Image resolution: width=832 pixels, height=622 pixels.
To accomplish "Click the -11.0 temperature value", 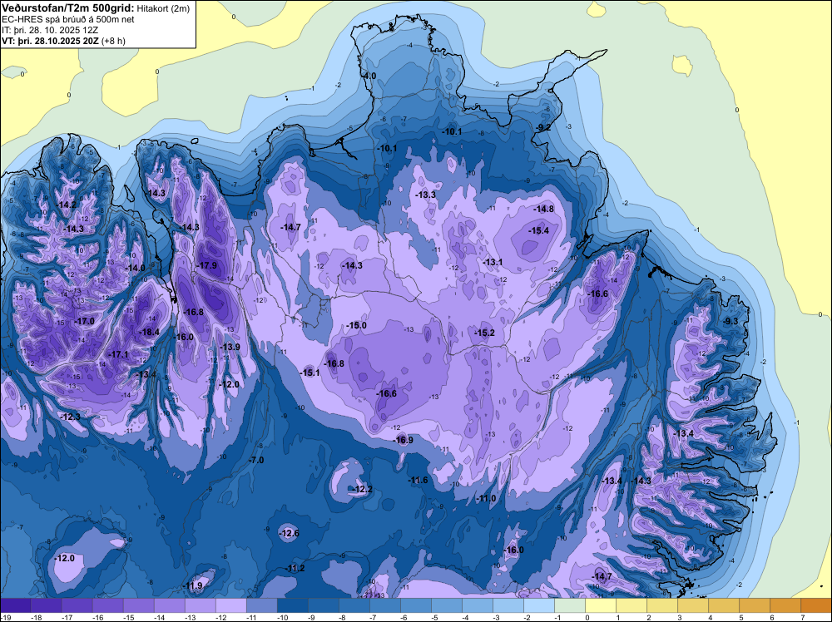I will coord(486,498).
